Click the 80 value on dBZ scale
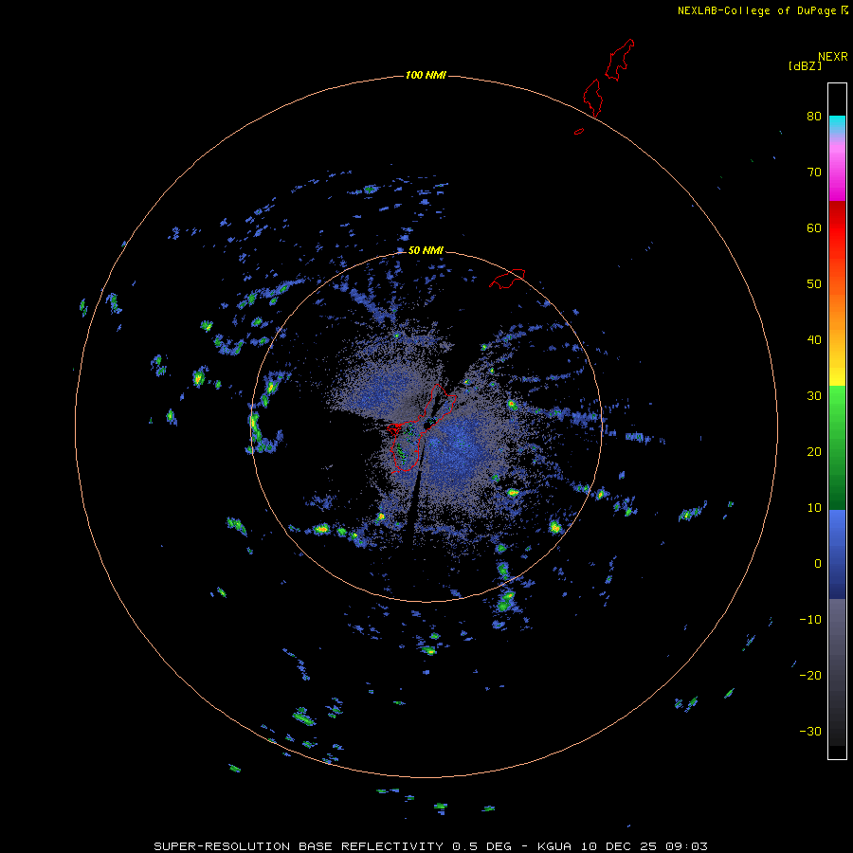Screen dimensions: 853x853 (814, 117)
